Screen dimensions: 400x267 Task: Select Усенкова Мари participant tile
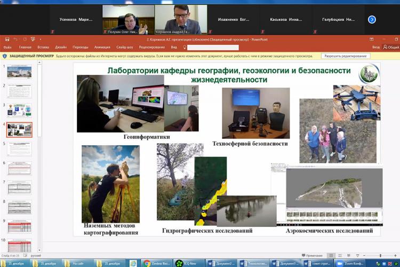point(76,20)
